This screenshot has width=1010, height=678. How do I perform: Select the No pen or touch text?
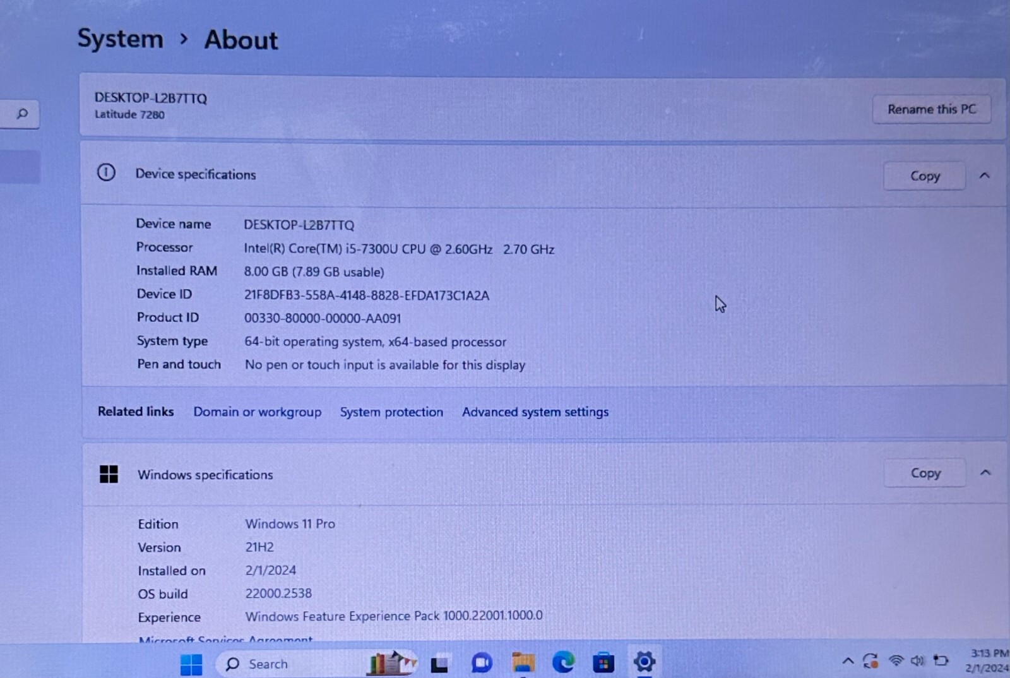tap(385, 365)
